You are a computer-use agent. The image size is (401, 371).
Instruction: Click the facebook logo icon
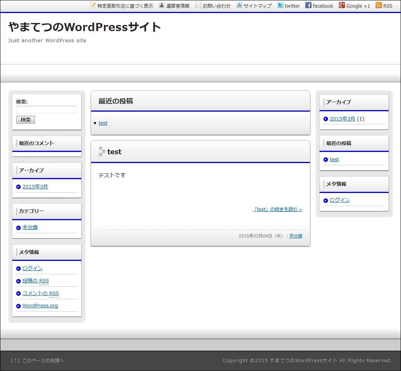pyautogui.click(x=308, y=5)
